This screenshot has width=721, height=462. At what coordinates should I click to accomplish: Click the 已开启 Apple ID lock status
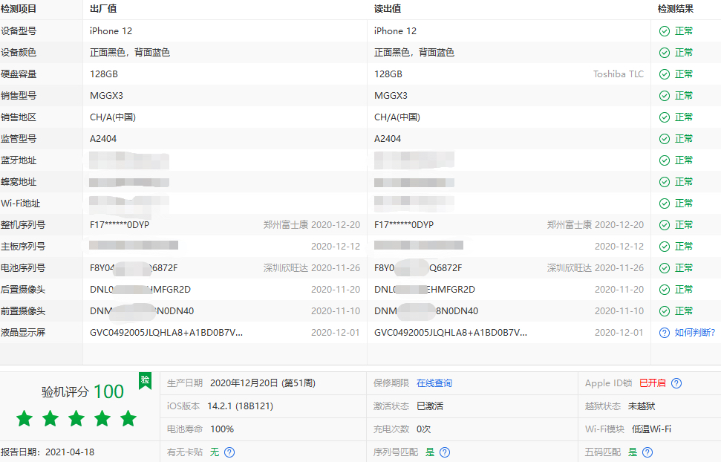point(653,383)
